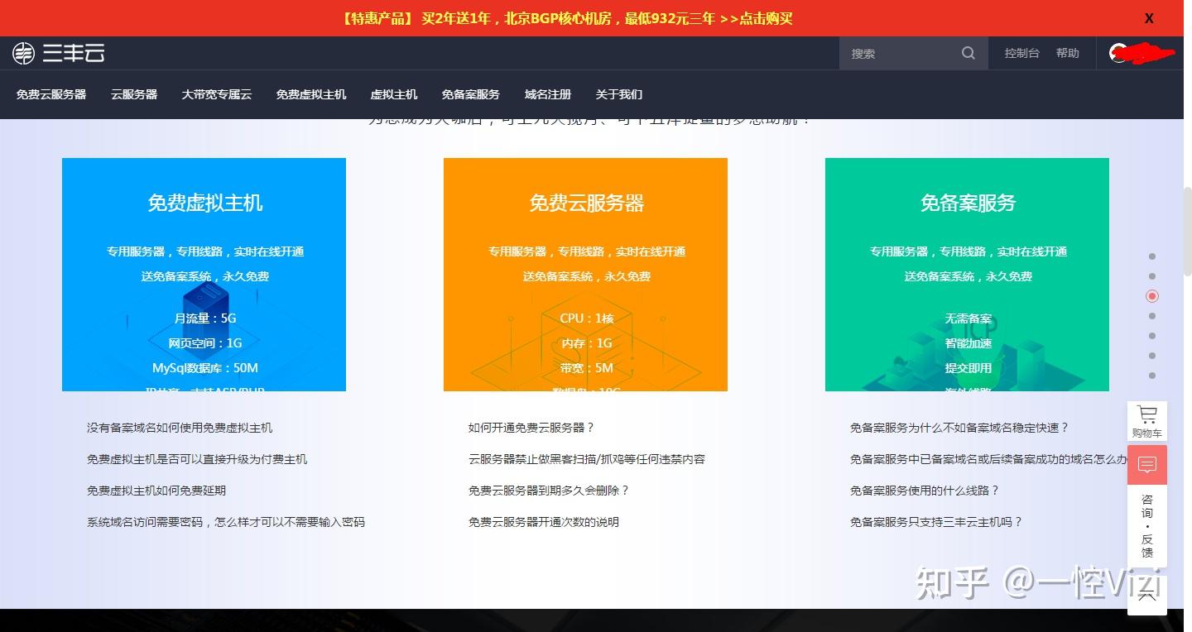
Task: Select the last page section dot
Action: click(1152, 376)
